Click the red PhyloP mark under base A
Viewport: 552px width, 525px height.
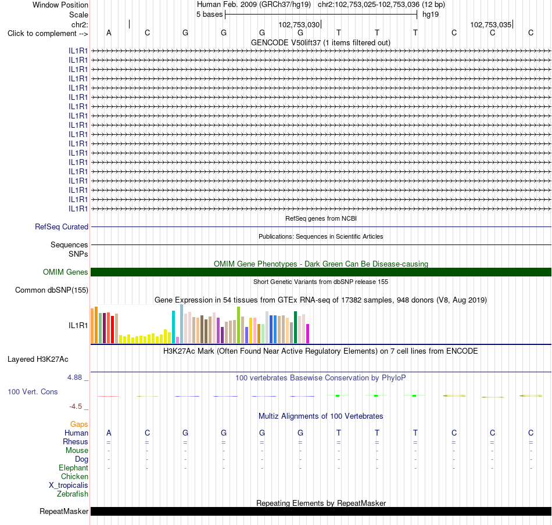(108, 396)
